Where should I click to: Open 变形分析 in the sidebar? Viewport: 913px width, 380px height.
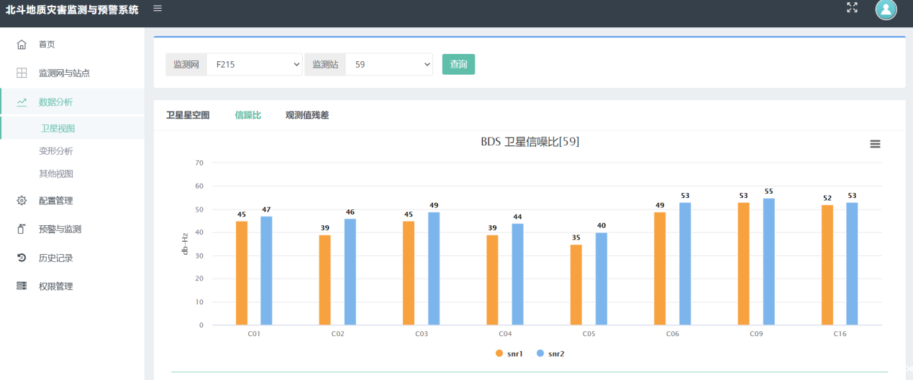pos(56,151)
